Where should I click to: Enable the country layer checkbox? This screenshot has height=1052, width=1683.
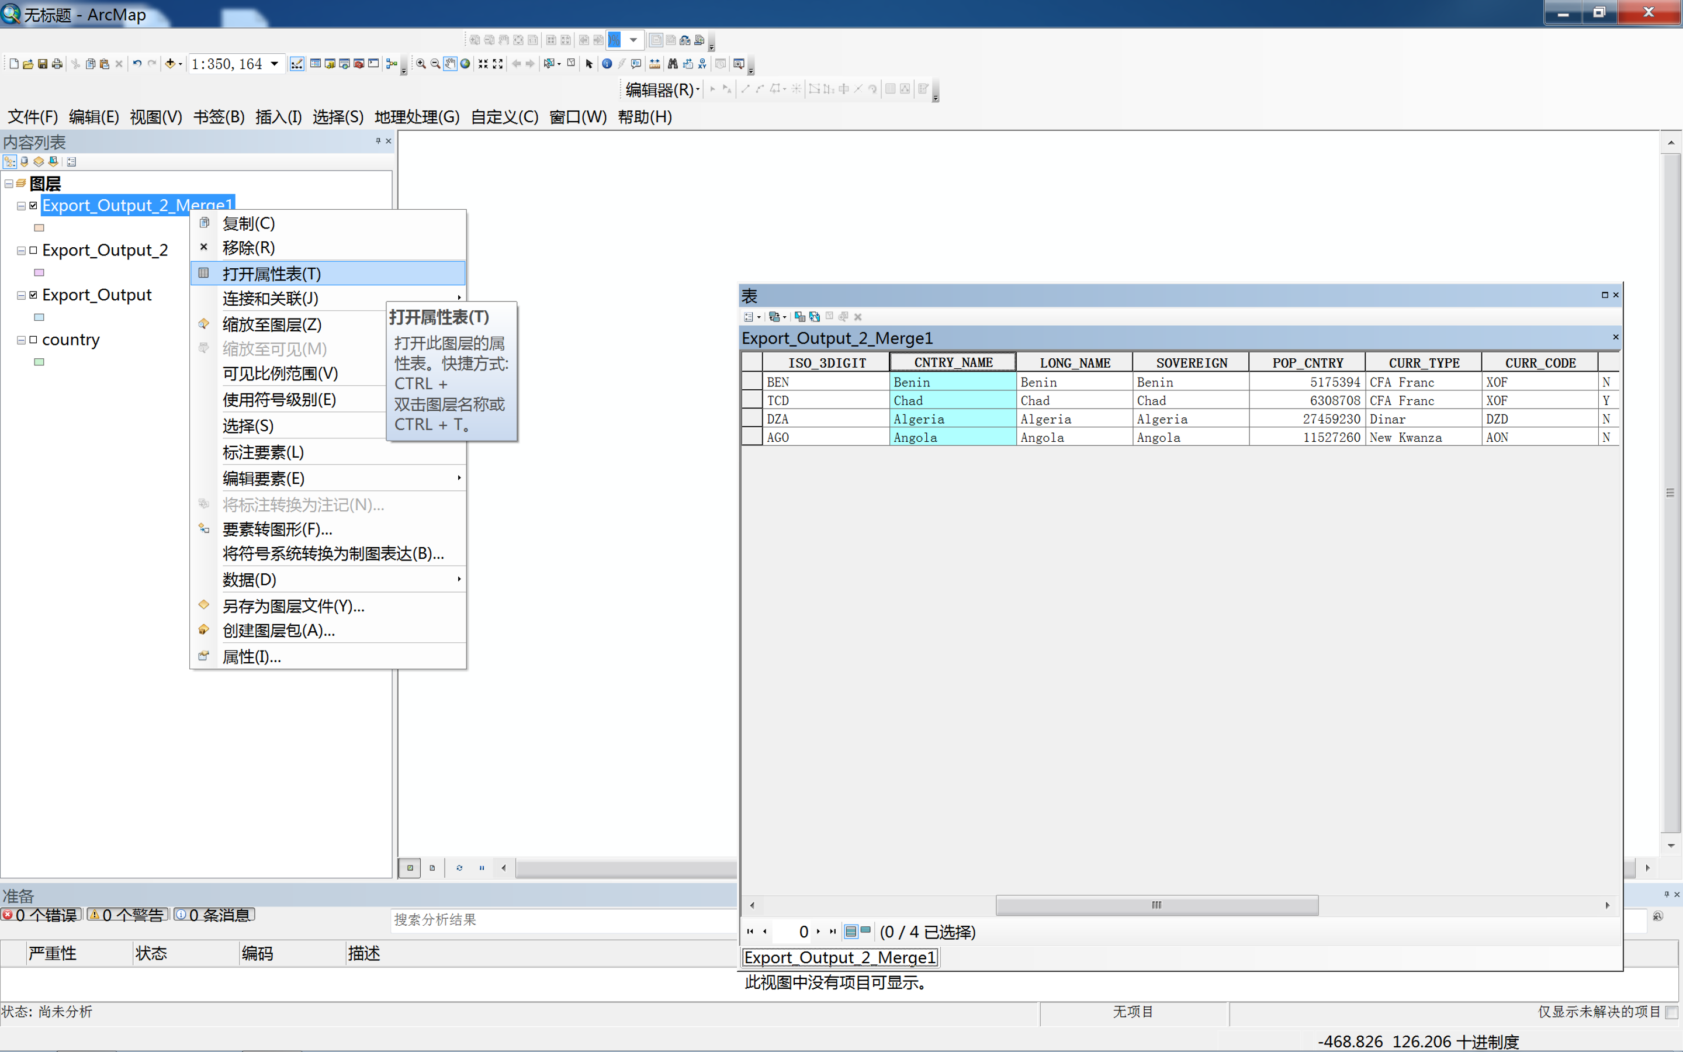coord(33,340)
